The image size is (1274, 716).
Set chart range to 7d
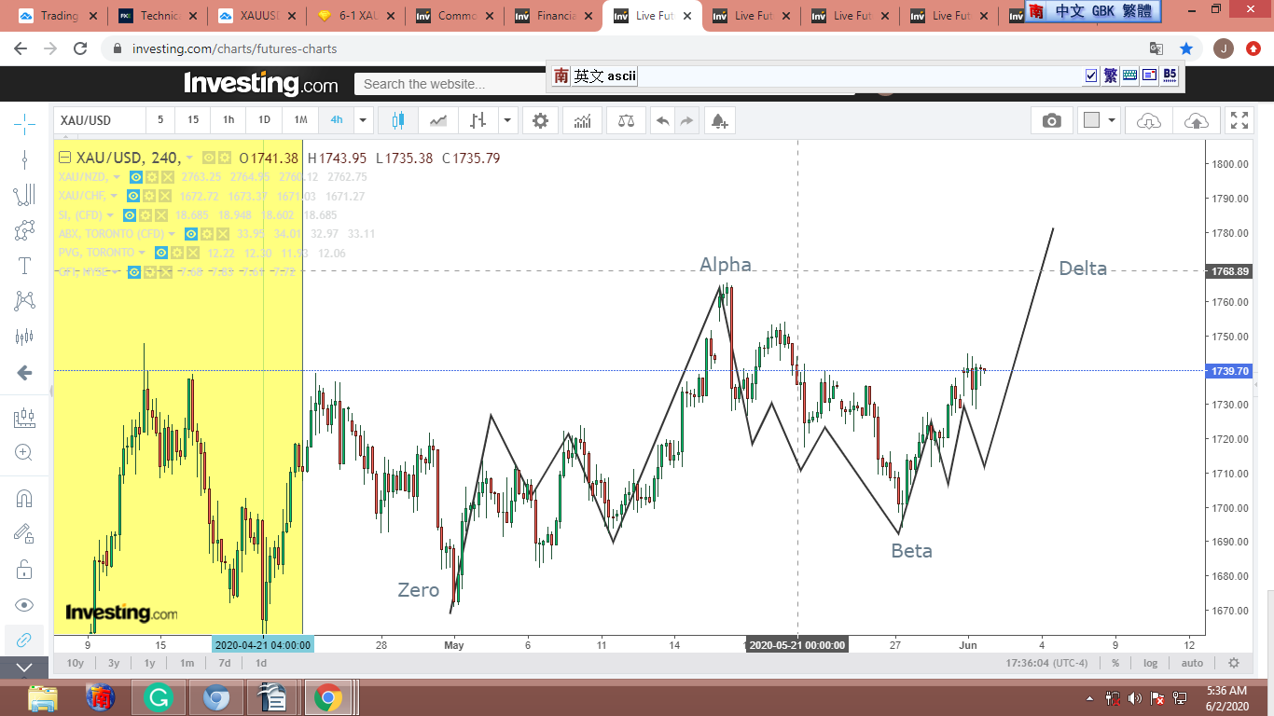(225, 663)
